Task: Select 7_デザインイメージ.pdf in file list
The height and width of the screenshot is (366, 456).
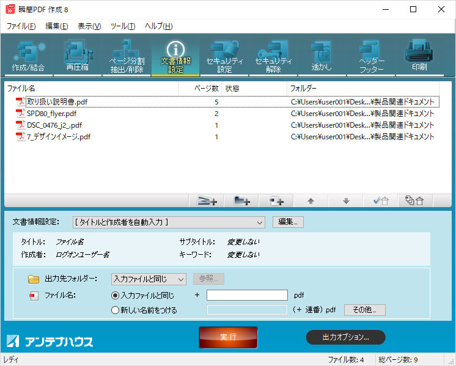Action: tap(59, 137)
